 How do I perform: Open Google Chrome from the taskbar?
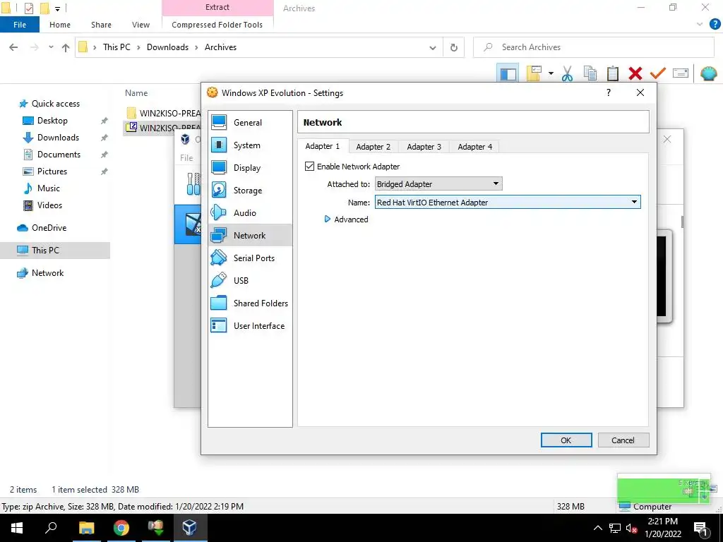click(121, 528)
